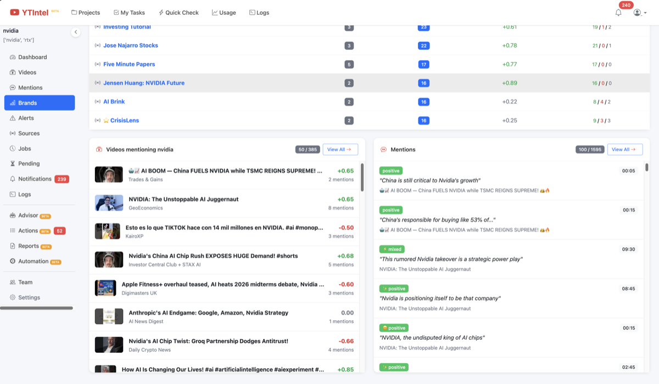Click the videos list vertical scrollbar
659x384 pixels.
(x=362, y=177)
